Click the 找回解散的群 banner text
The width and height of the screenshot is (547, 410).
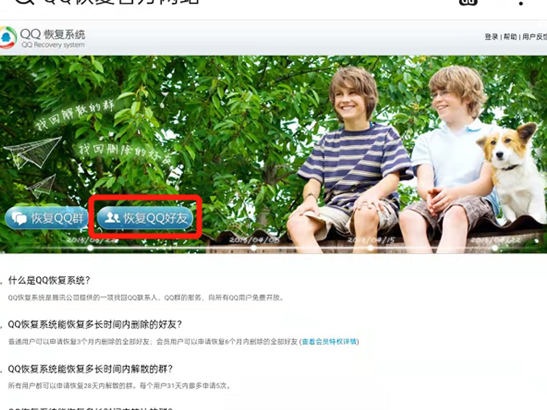[x=69, y=113]
